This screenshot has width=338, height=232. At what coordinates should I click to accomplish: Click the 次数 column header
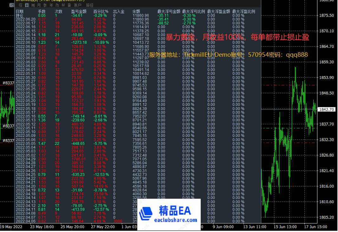[58, 11]
